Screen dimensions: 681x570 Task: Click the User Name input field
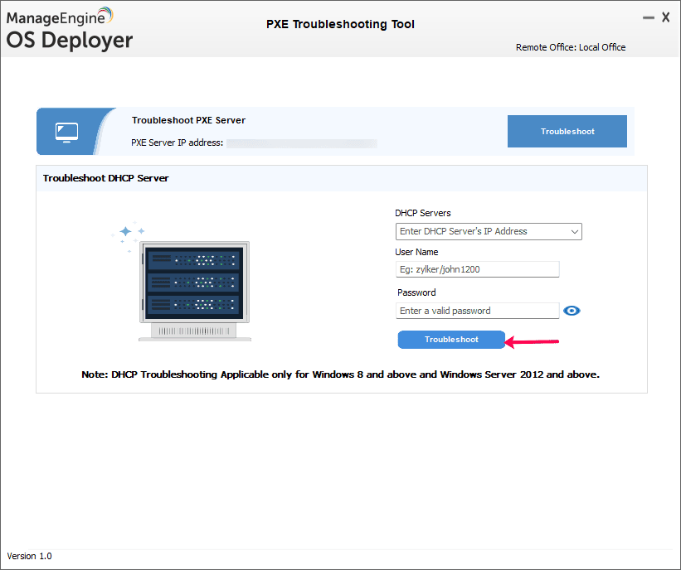coord(477,268)
